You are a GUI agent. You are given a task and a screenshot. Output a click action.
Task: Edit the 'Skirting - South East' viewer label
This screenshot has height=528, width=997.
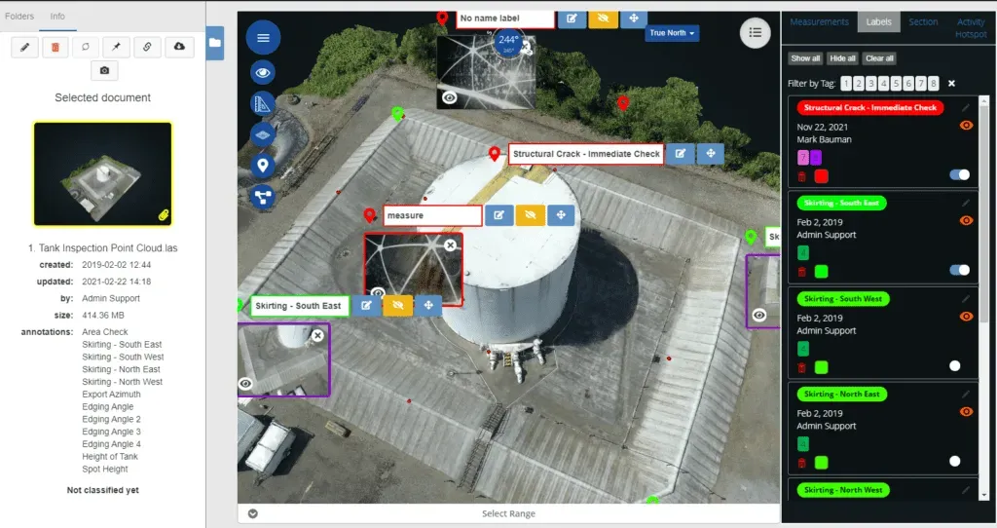pyautogui.click(x=366, y=305)
